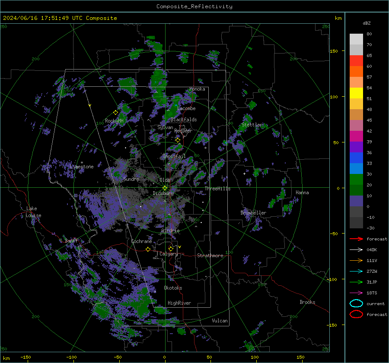
Task: Select the lightest gray 80 dBZ swatch
Action: (x=356, y=39)
